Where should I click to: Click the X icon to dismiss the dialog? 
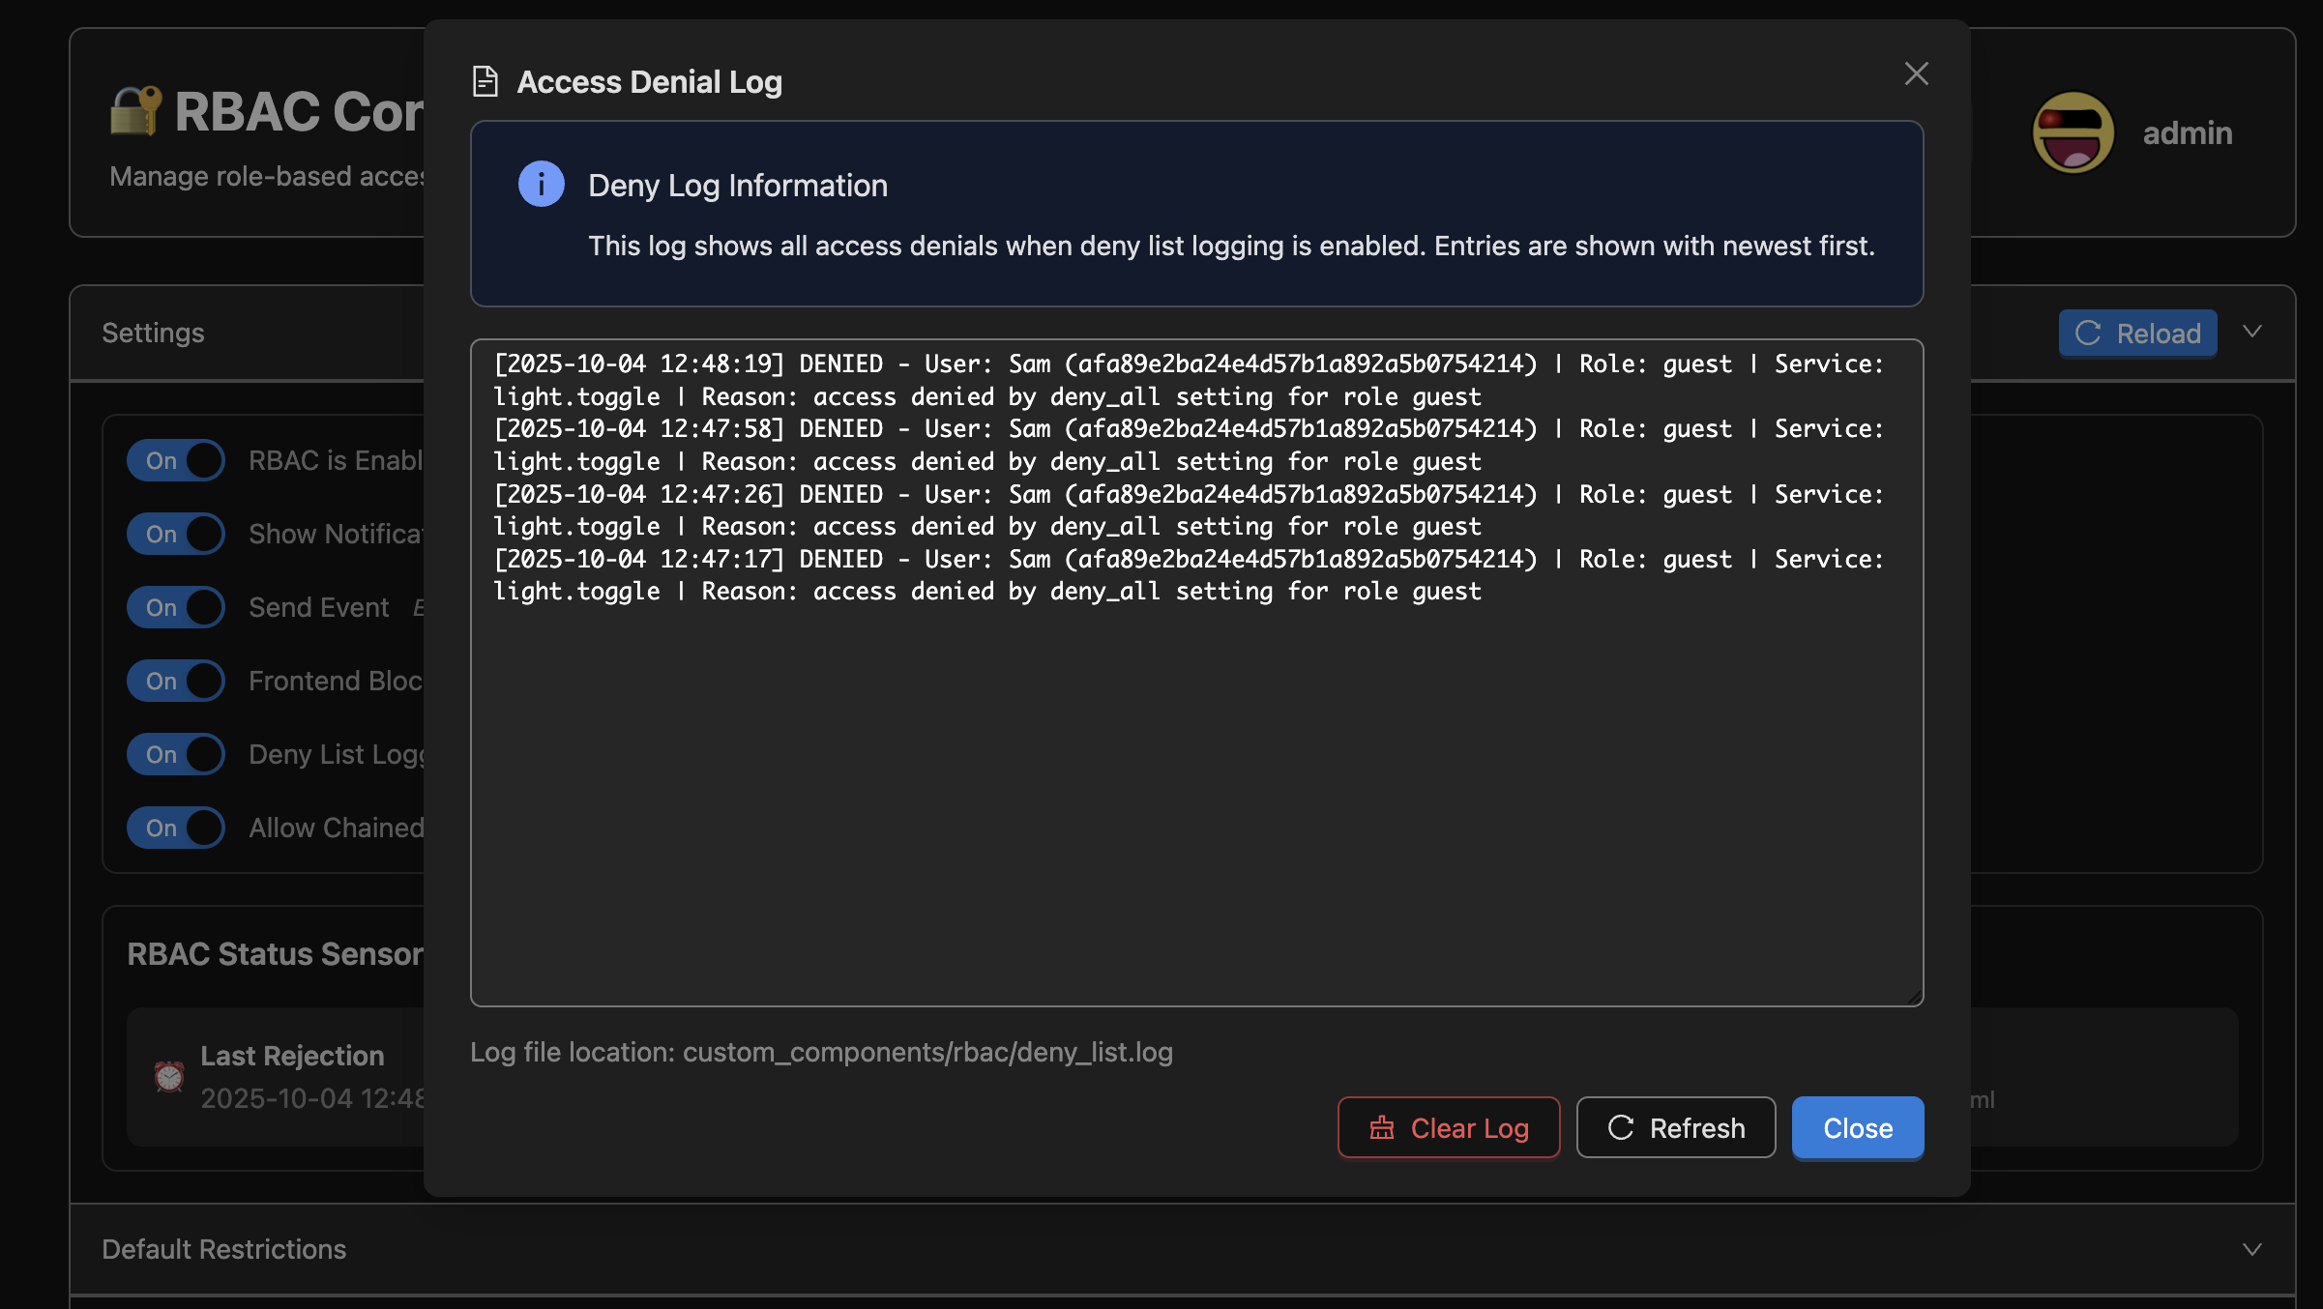1916,73
